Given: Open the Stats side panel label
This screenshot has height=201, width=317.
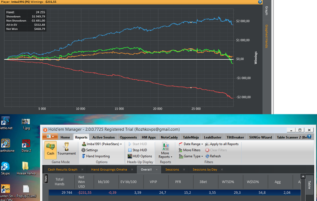Looking at the screenshot, I should [46, 178].
